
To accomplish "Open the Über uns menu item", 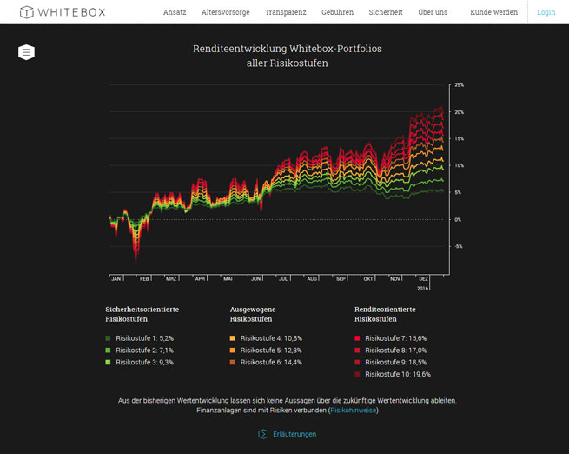I will coord(433,12).
